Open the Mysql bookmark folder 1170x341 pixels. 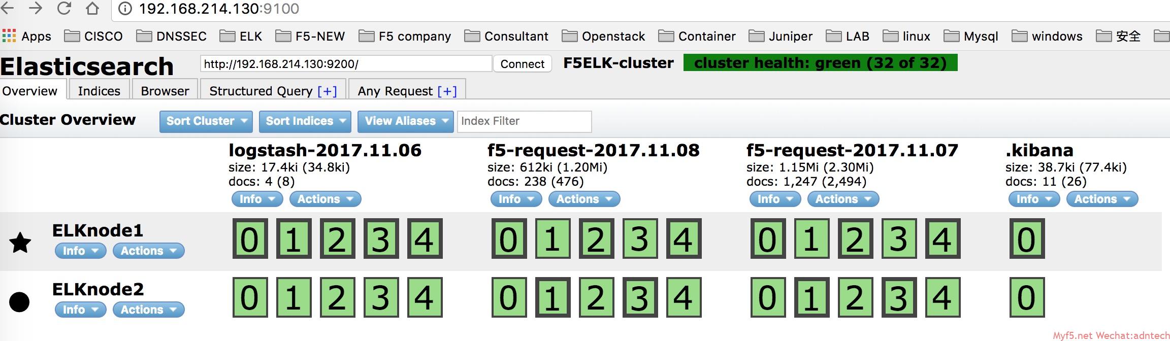[971, 36]
